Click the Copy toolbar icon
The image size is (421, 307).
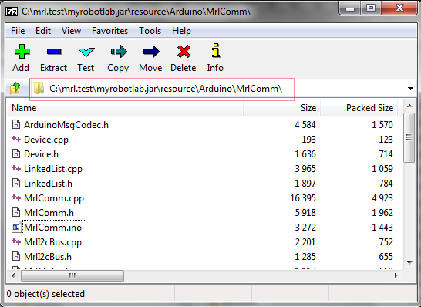[x=119, y=52]
